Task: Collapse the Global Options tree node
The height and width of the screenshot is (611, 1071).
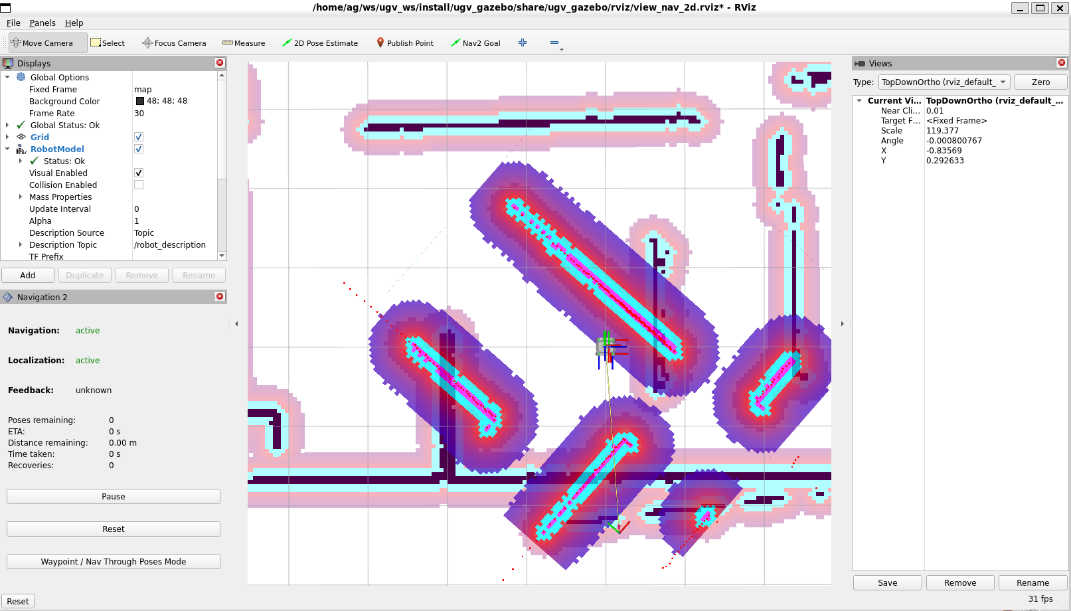Action: tap(7, 77)
